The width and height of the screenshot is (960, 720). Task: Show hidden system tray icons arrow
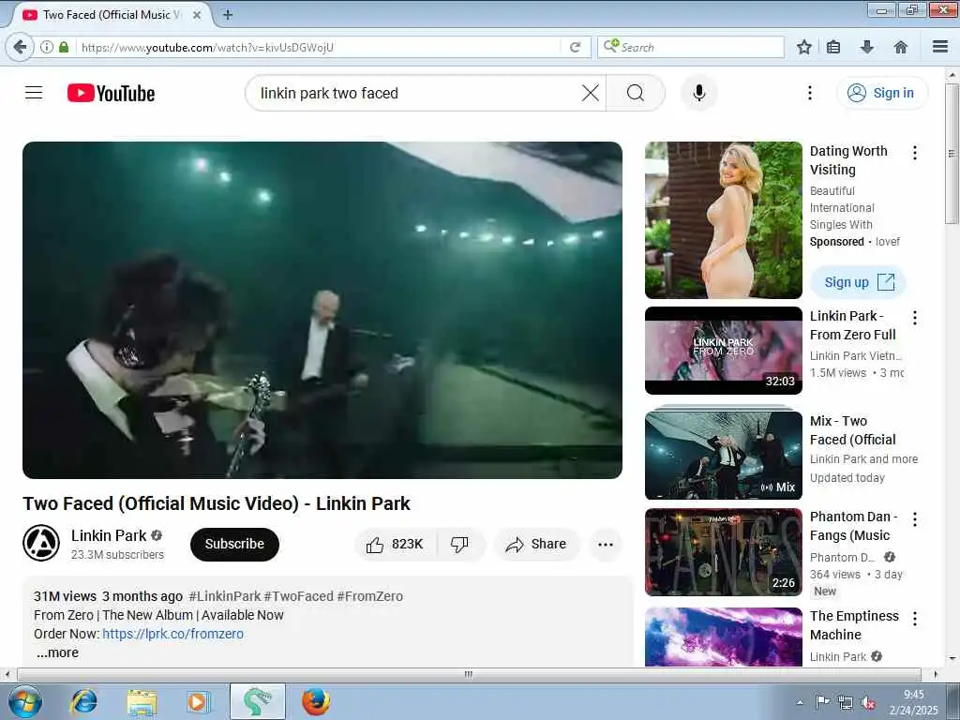(800, 702)
